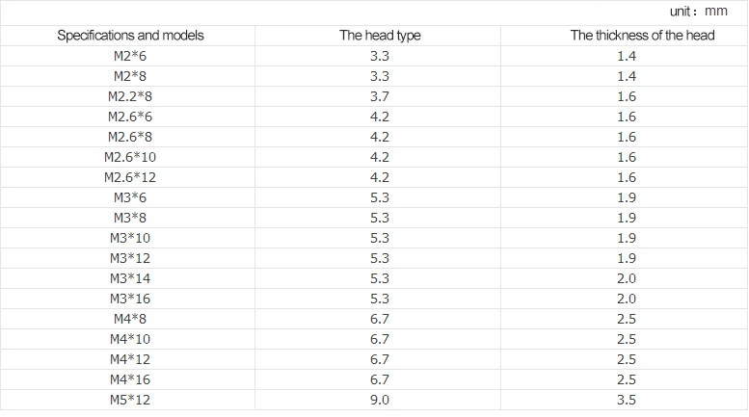Click 'The head type' column header

pyautogui.click(x=380, y=36)
